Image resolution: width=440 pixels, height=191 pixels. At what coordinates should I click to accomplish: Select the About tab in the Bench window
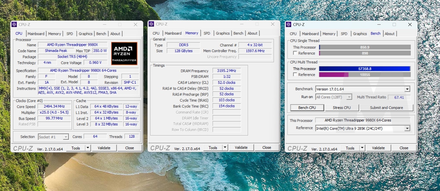[x=389, y=34]
